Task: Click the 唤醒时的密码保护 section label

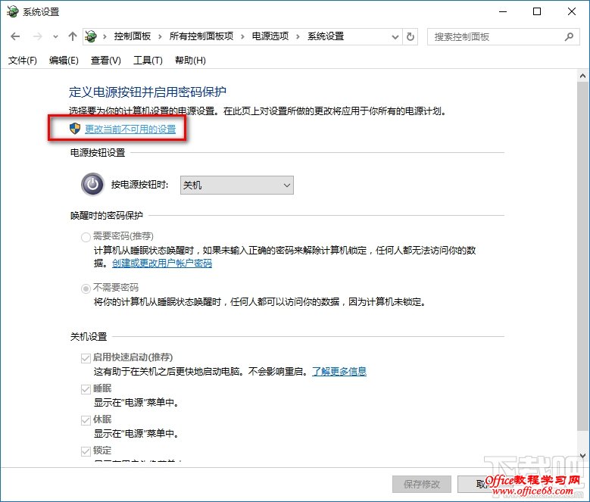Action: (x=107, y=216)
